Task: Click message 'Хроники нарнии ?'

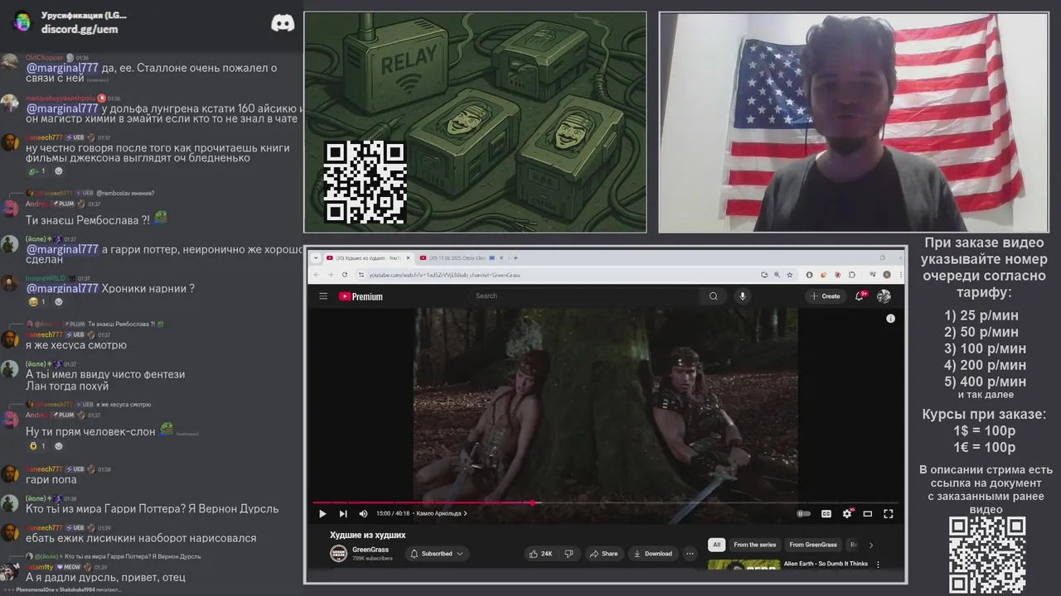Action: tap(148, 289)
